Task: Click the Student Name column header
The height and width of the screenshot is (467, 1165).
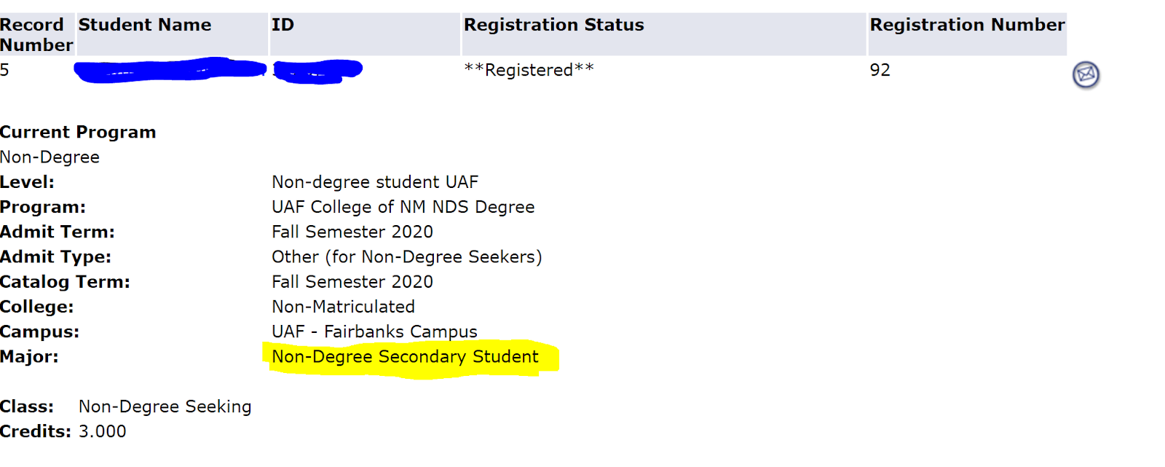Action: point(145,25)
